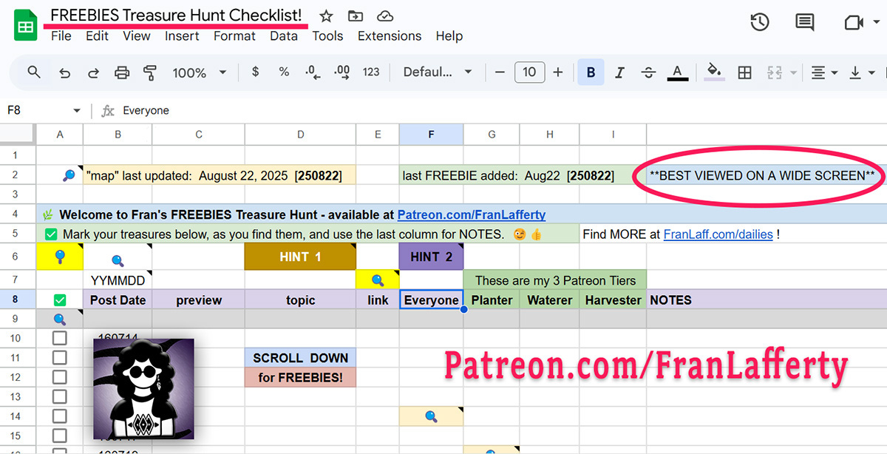The image size is (887, 454).
Task: Open the Name box dropdown arrow
Action: [x=76, y=111]
